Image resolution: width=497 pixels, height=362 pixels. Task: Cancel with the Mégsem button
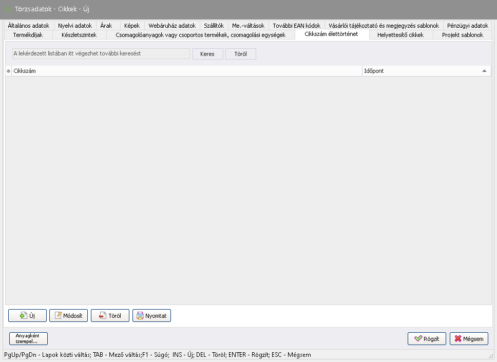(x=469, y=339)
